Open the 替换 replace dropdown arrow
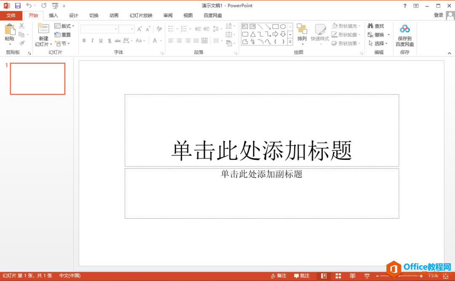The width and height of the screenshot is (455, 281). (388, 35)
